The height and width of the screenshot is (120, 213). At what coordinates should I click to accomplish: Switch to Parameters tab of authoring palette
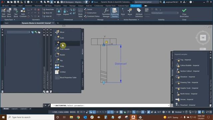coord(83,36)
